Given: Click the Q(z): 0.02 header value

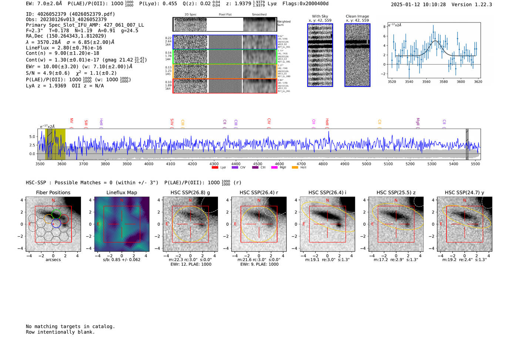Looking at the screenshot, I should 202,4.
